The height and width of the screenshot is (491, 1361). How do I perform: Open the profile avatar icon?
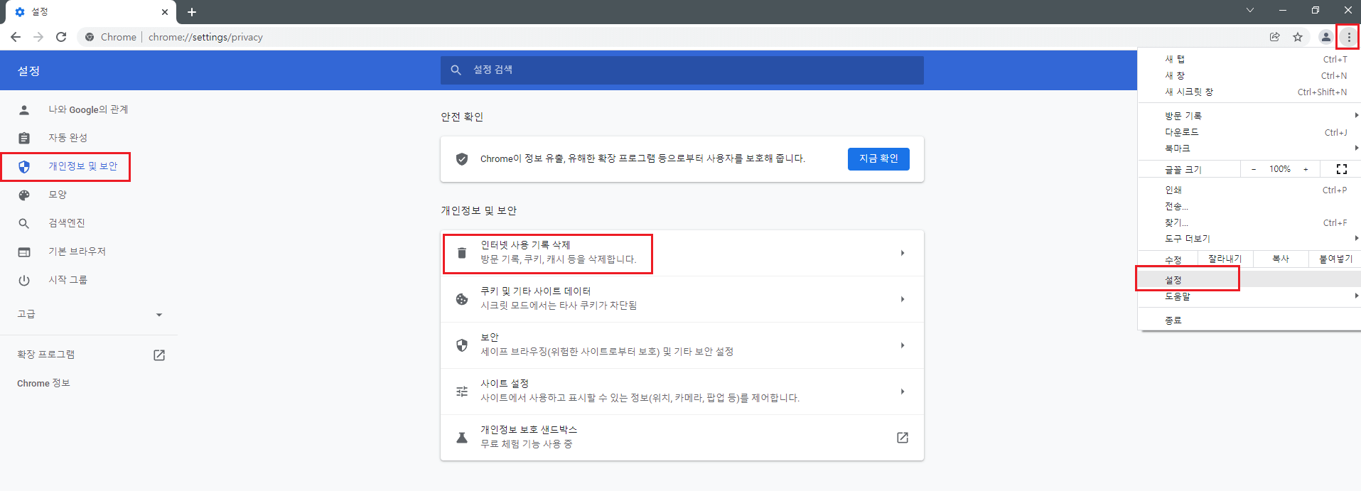pyautogui.click(x=1325, y=37)
